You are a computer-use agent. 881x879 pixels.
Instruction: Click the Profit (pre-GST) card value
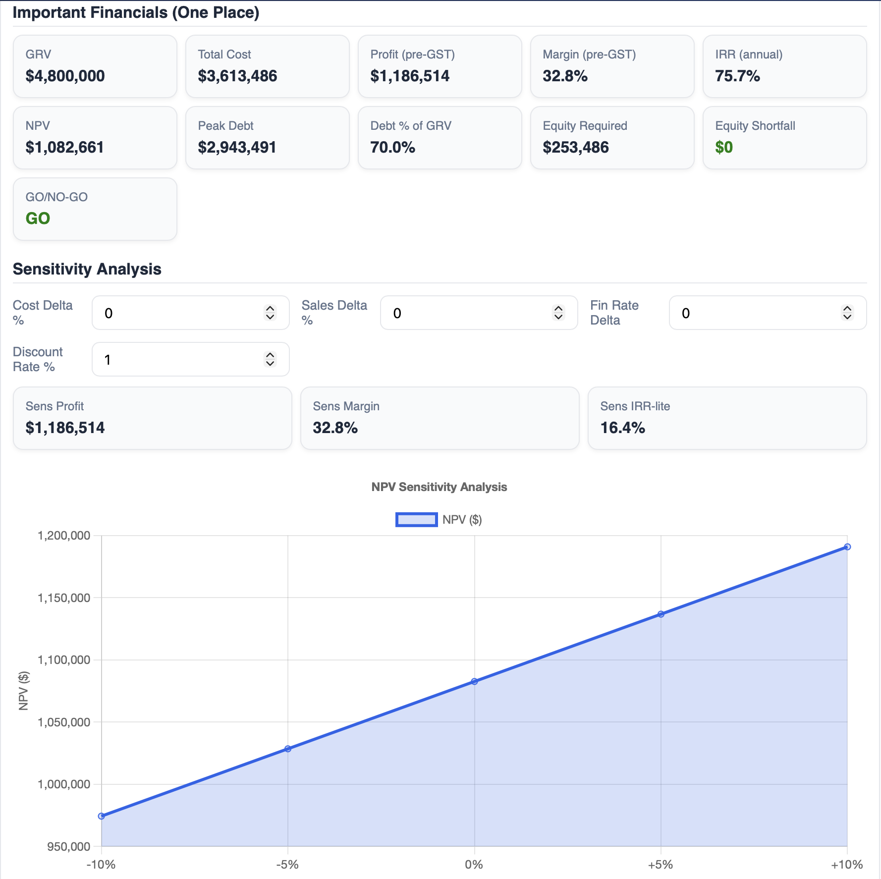[410, 76]
